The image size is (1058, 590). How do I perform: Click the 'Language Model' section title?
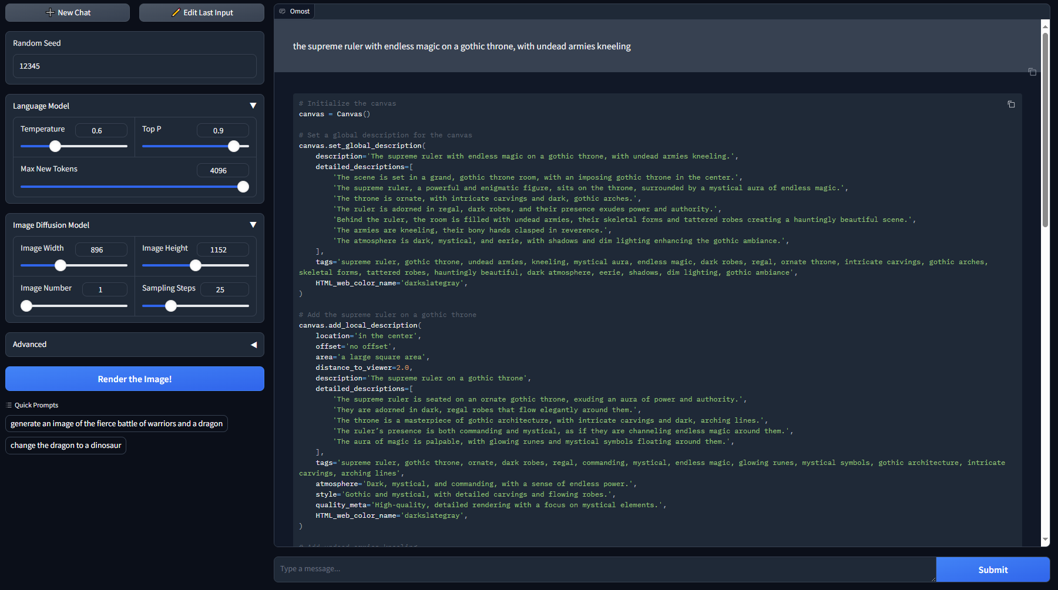(x=41, y=106)
